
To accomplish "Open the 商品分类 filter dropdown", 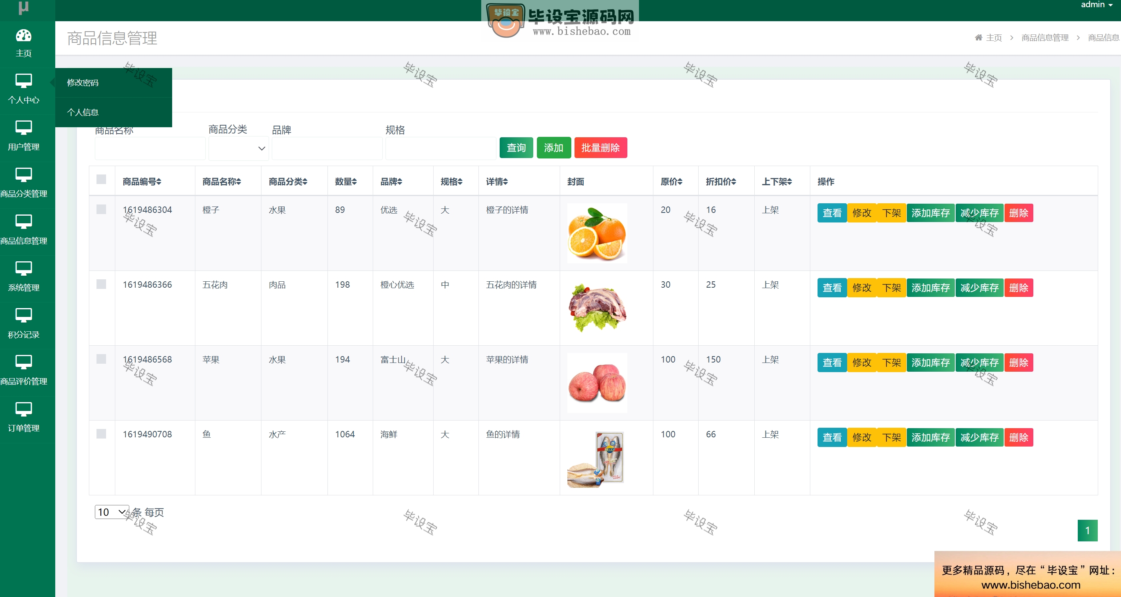I will click(x=239, y=148).
